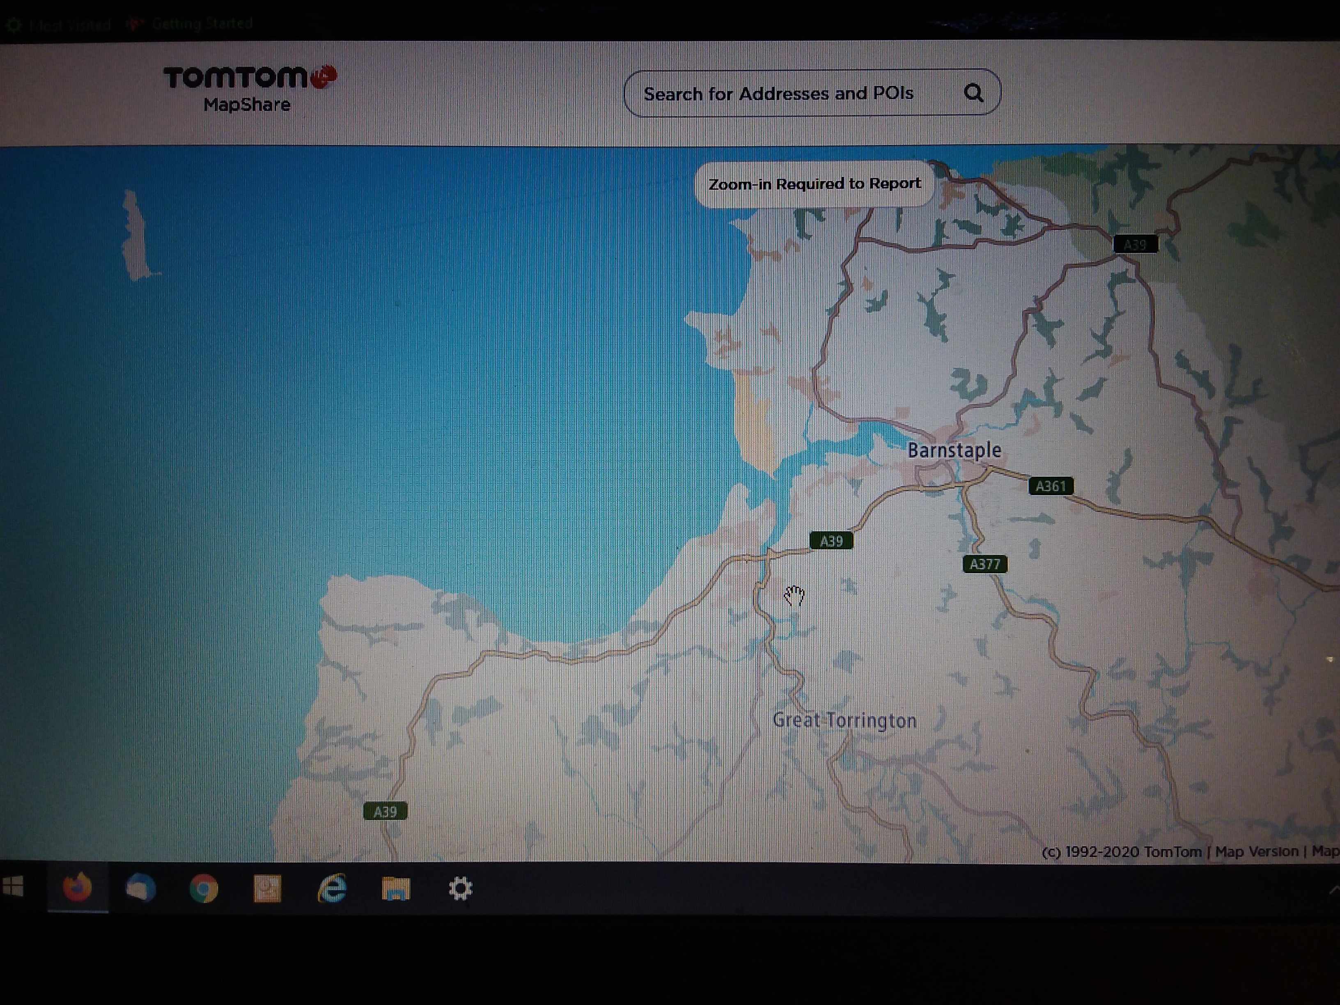Click the Map Version link
This screenshot has width=1340, height=1005.
click(x=1257, y=851)
